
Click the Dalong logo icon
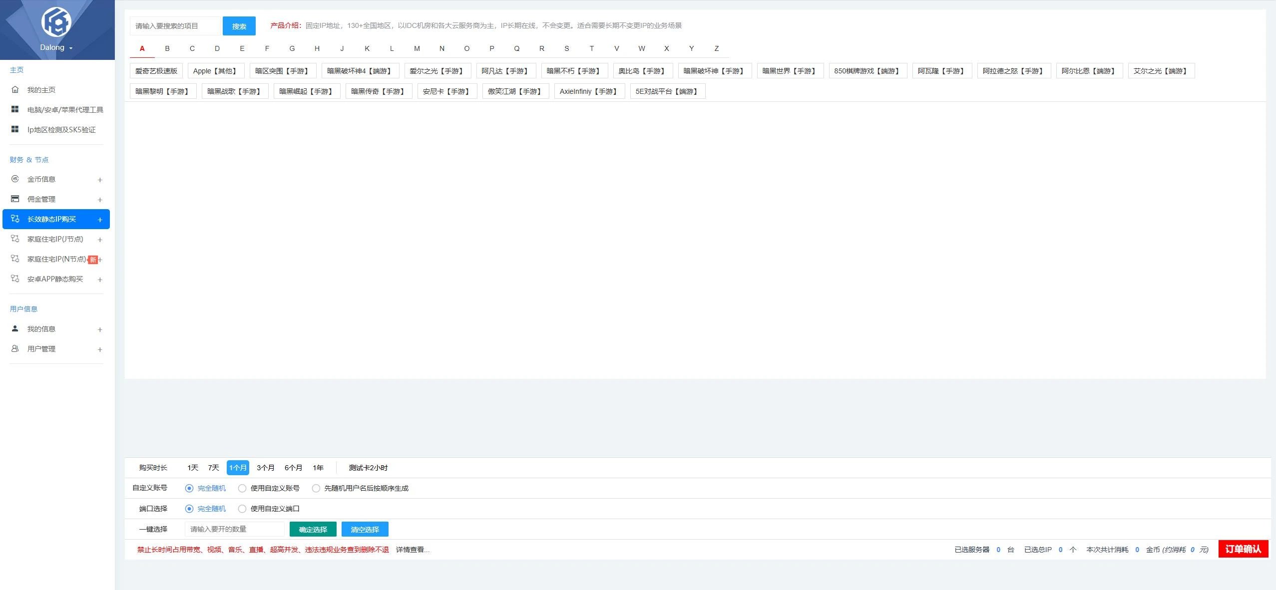coord(56,22)
